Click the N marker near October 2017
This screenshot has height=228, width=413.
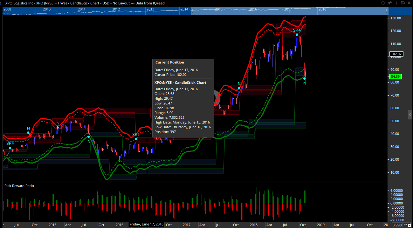click(239, 84)
